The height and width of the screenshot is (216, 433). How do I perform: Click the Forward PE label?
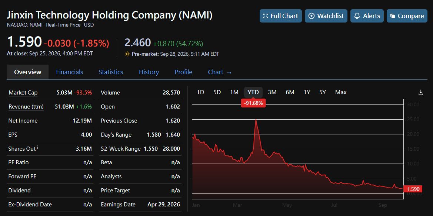[22, 176]
